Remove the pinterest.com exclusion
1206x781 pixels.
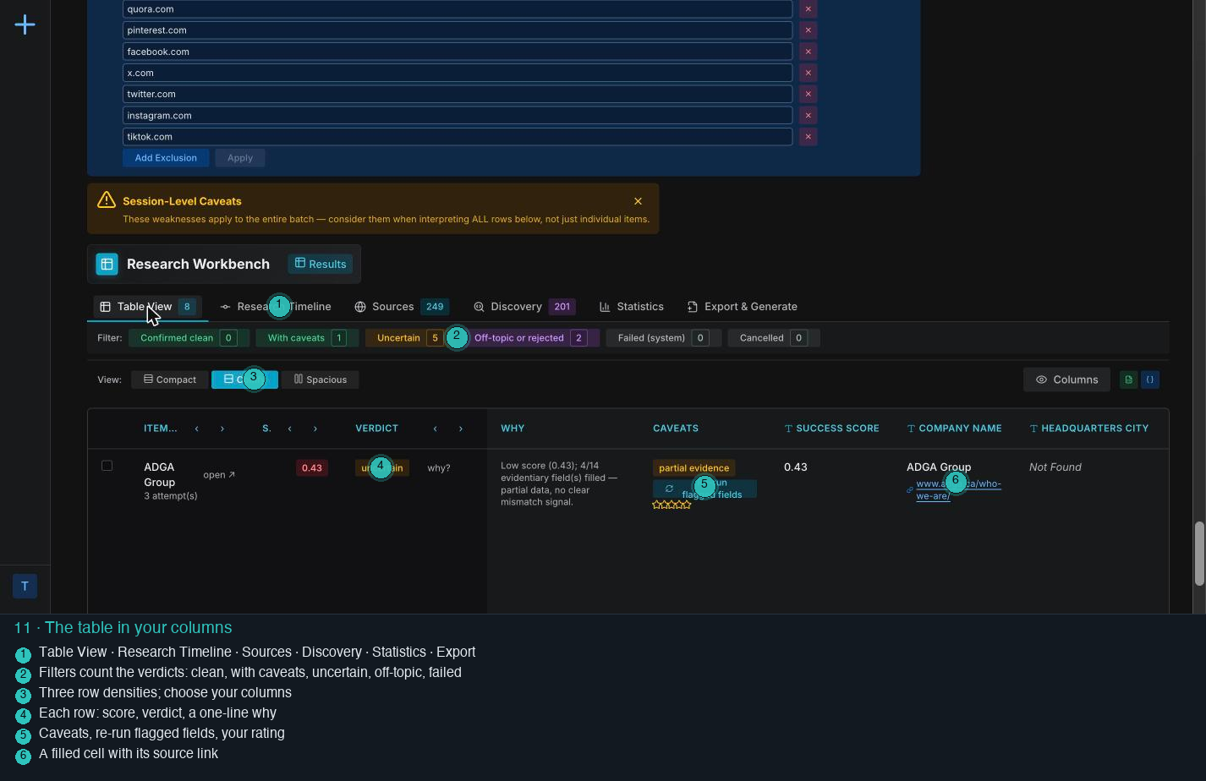tap(808, 30)
